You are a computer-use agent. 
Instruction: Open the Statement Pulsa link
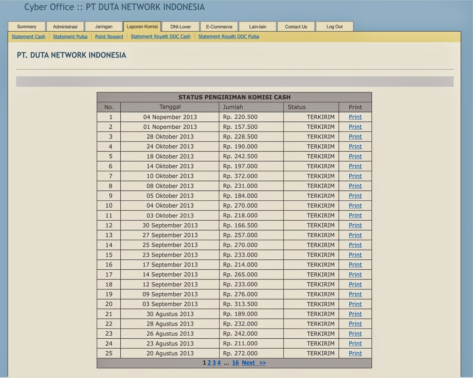tap(70, 36)
